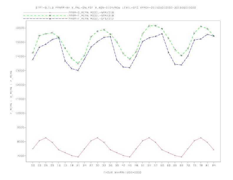Click the 72 forecast hour tick label
The image size is (233, 180).
188,165
